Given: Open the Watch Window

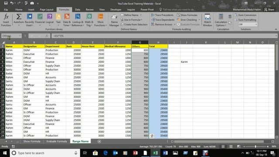Looking at the screenshot, I should point(208,20).
